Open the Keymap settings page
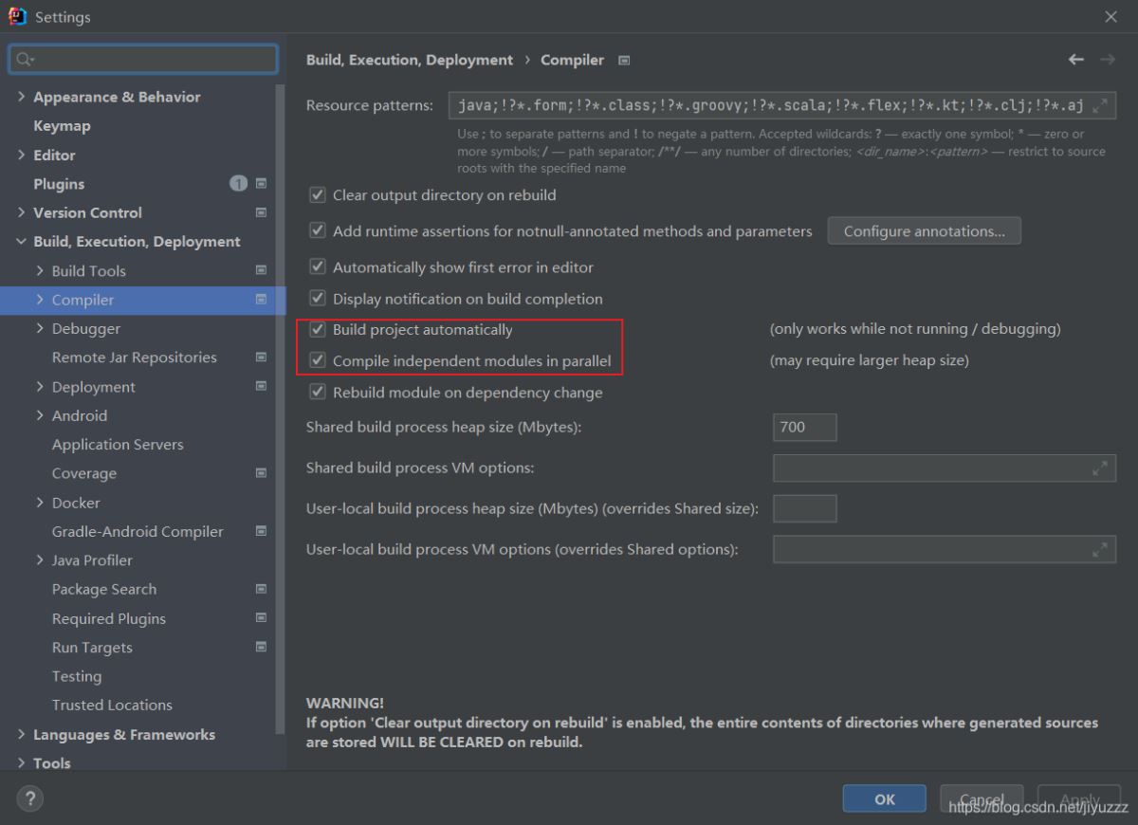1138x825 pixels. coord(62,126)
